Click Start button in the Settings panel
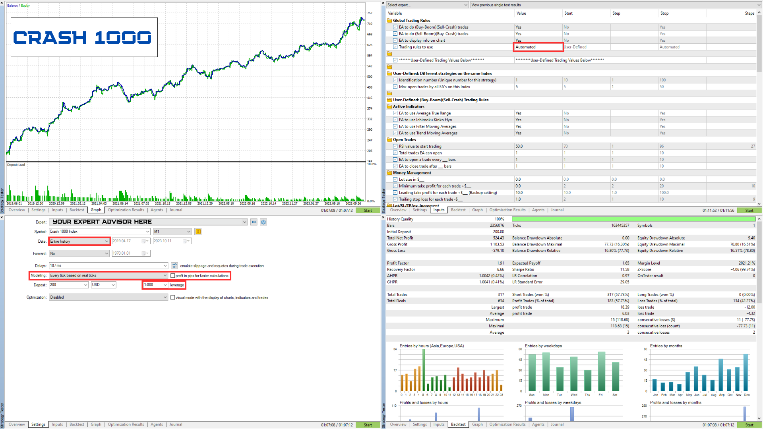The height and width of the screenshot is (429, 763). coord(368,425)
